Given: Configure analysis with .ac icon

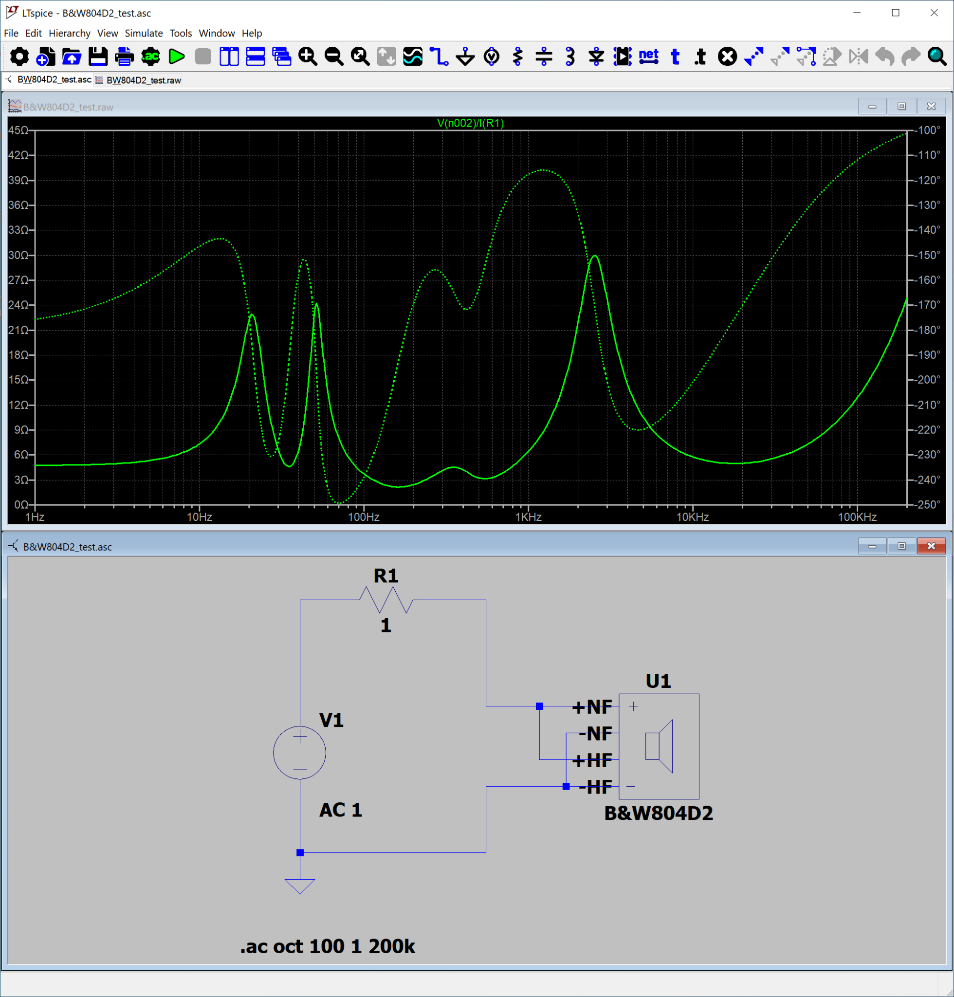Looking at the screenshot, I should (150, 56).
